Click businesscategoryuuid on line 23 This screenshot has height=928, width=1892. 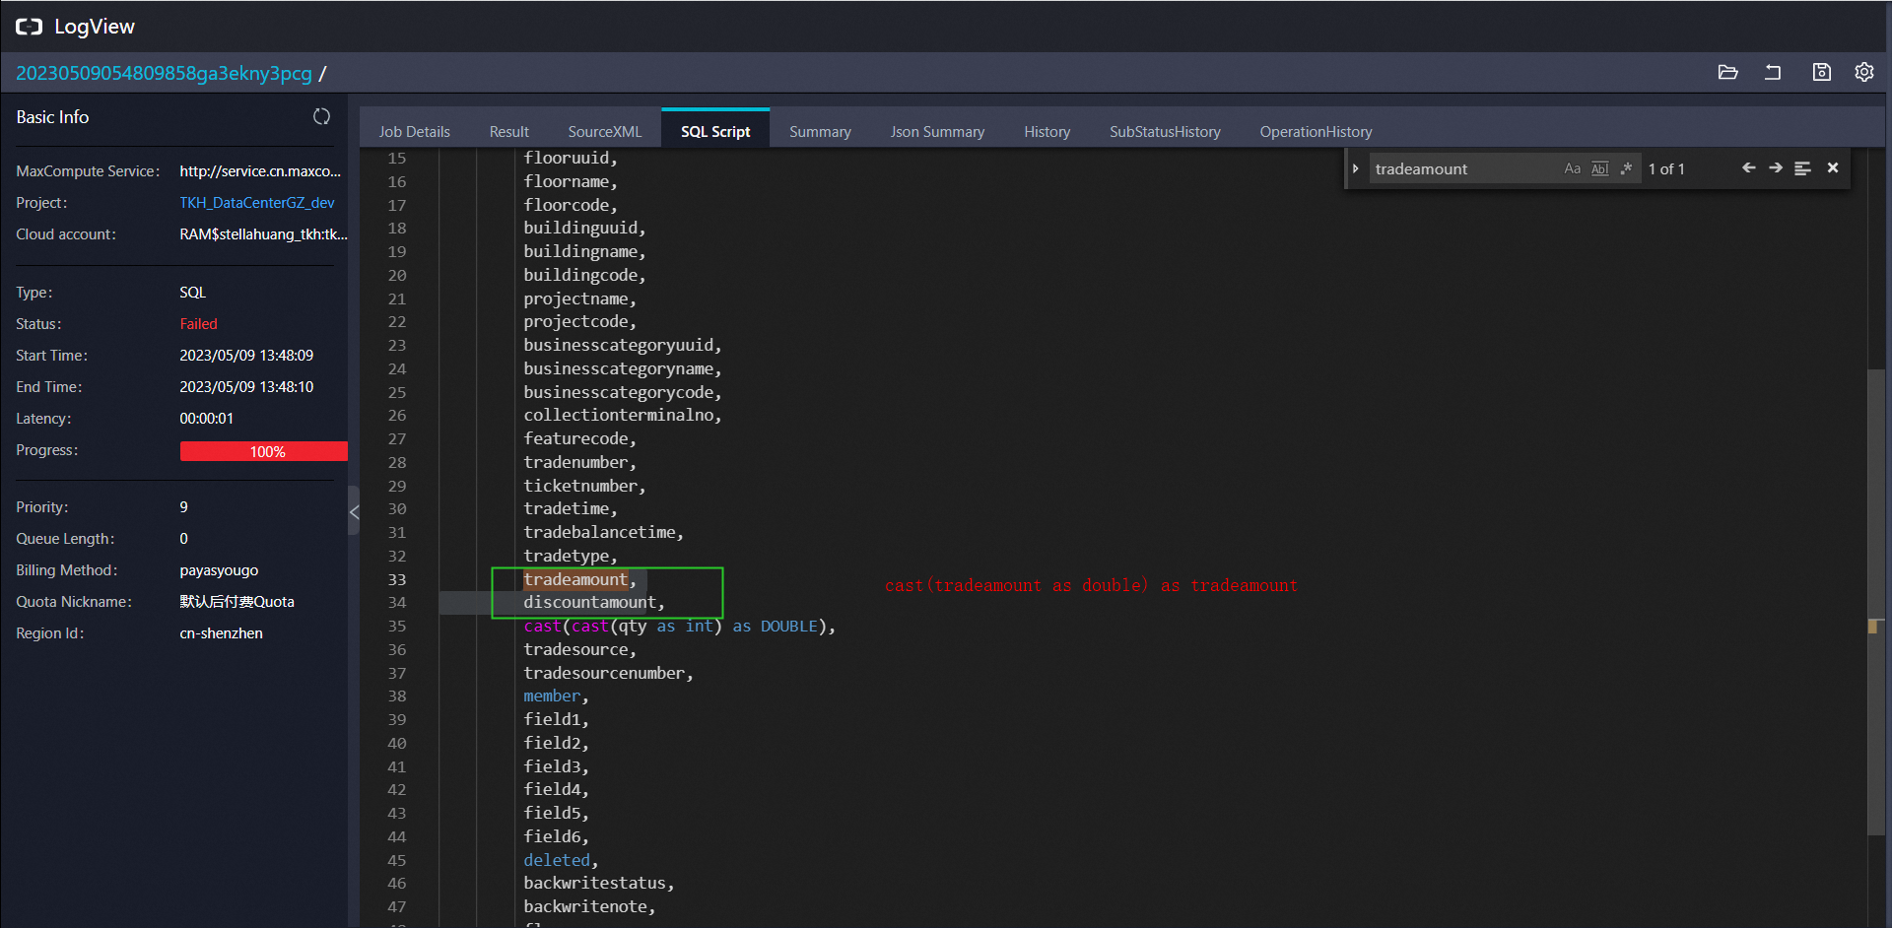coord(618,346)
